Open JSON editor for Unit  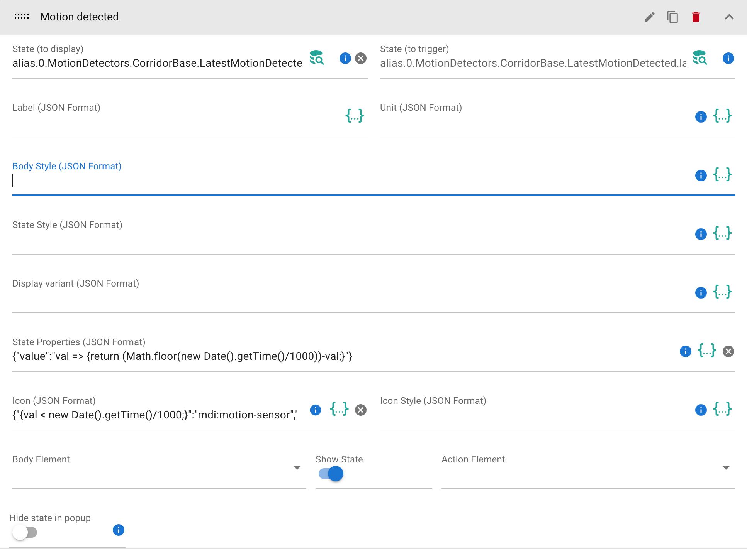[x=722, y=116]
